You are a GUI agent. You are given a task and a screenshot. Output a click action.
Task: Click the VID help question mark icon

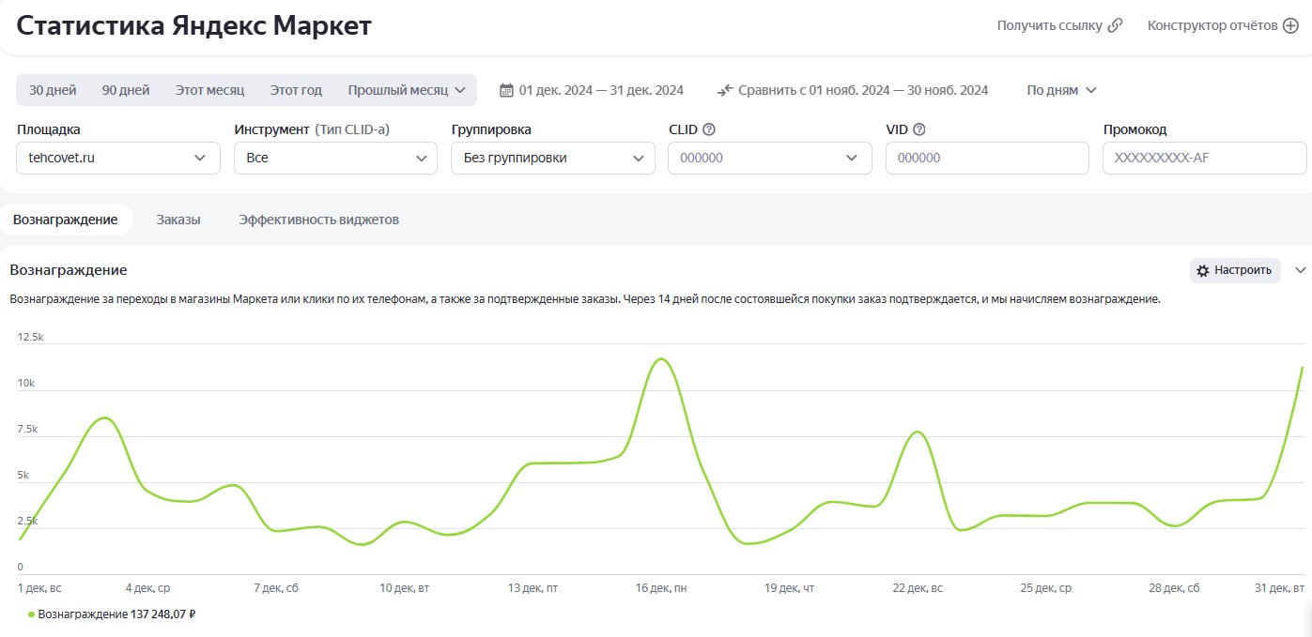click(919, 129)
